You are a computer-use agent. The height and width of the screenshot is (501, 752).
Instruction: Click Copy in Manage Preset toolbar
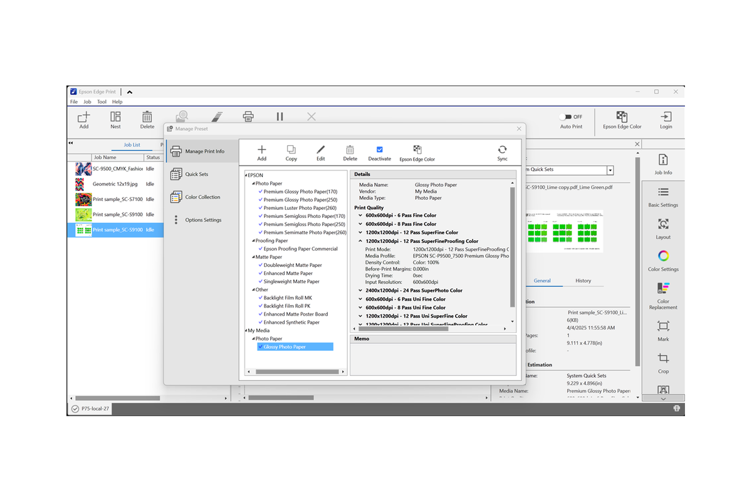tap(291, 153)
